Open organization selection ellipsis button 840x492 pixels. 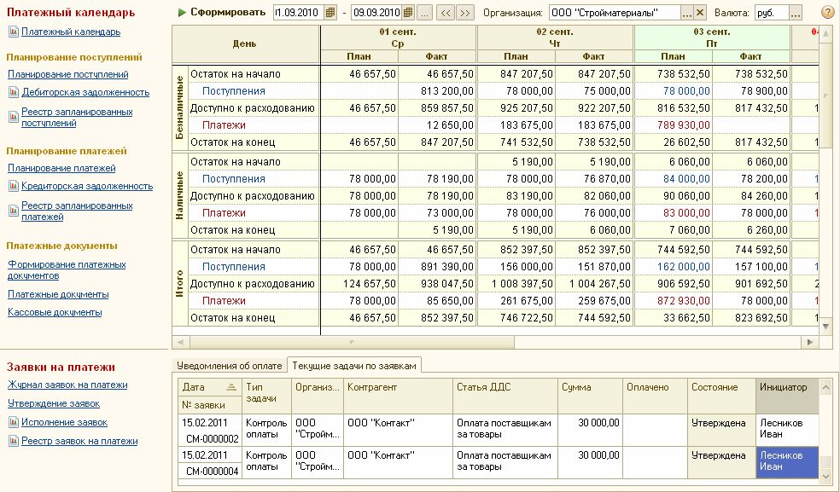coord(686,13)
